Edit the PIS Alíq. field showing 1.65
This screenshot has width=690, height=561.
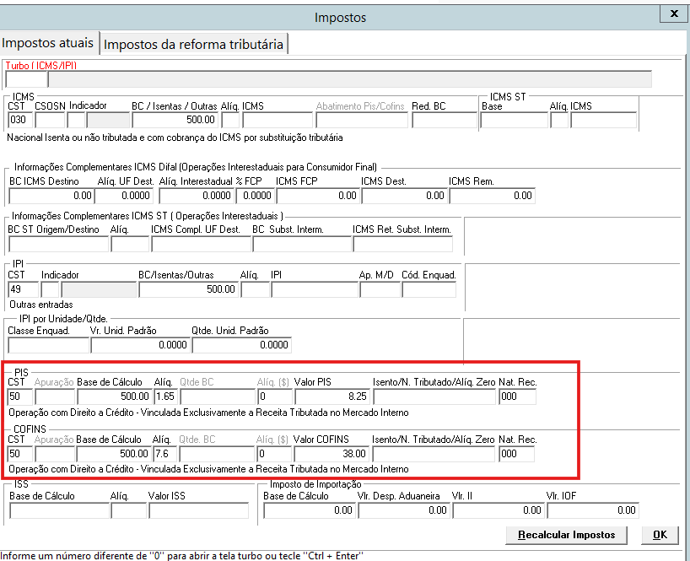pos(166,396)
